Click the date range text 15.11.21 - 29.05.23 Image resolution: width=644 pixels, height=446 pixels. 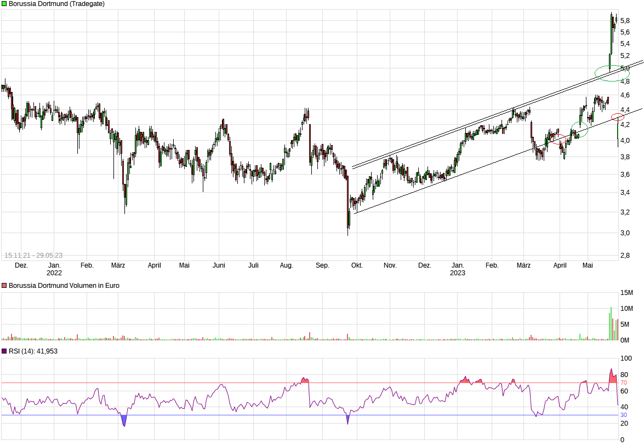pos(33,256)
